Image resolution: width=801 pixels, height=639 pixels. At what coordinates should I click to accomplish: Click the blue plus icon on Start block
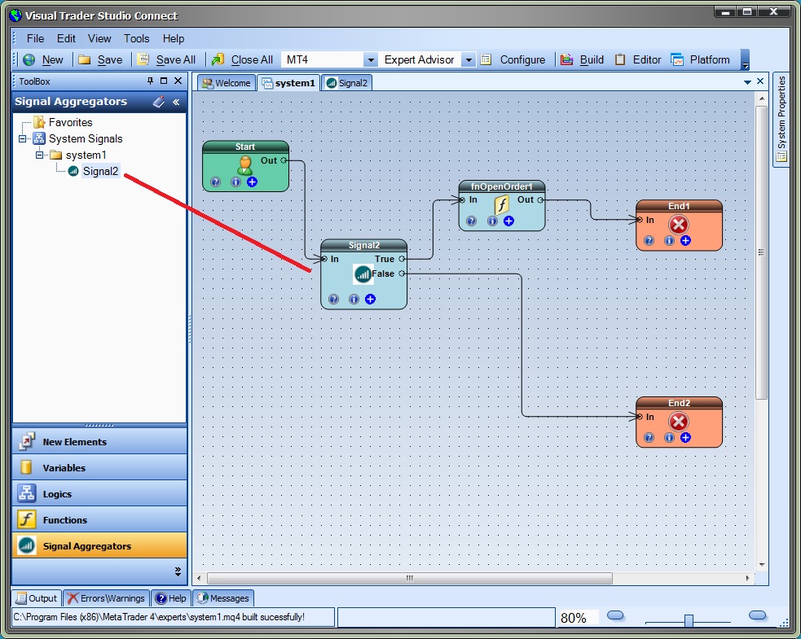coord(252,182)
